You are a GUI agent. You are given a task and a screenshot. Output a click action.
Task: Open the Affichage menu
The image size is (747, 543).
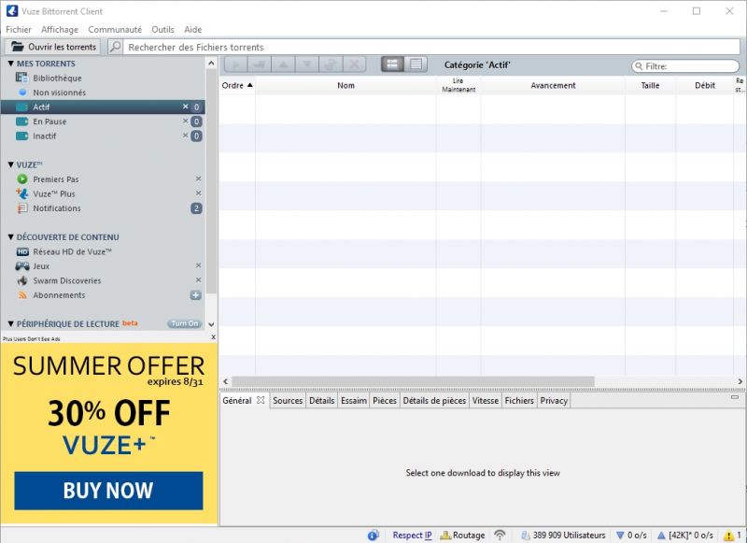point(60,30)
